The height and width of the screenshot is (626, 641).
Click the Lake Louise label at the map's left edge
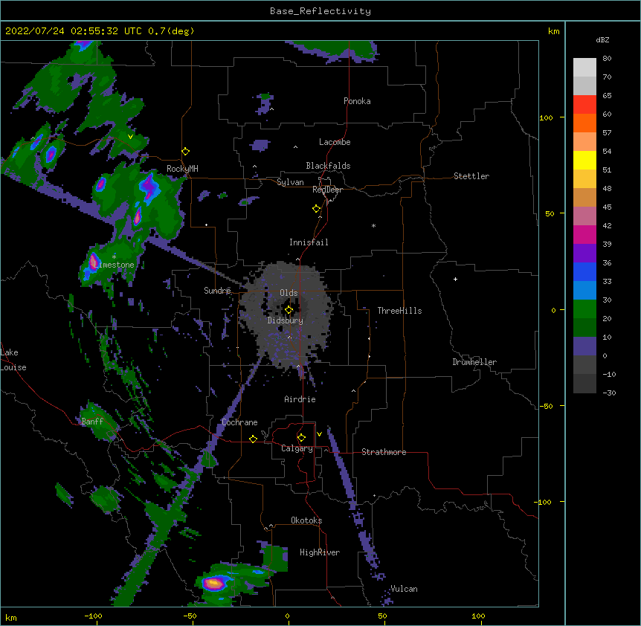[x=13, y=360]
